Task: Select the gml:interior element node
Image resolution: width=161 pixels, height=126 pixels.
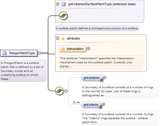Action: [x=91, y=105]
